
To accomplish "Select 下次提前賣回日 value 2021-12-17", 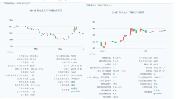I will (x=76, y=75).
